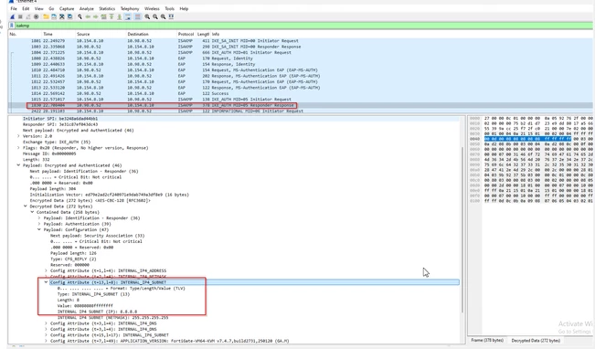595x349 pixels.
Task: Collapse the Contained Data (258 bytes) node
Action: point(32,213)
